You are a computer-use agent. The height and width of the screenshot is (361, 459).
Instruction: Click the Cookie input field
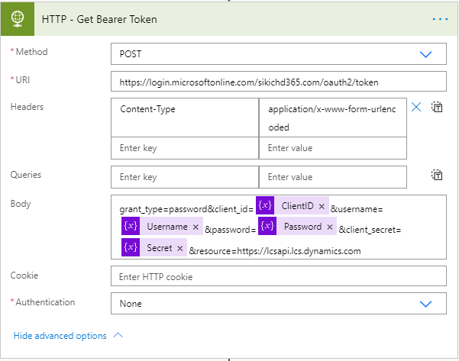coord(278,276)
